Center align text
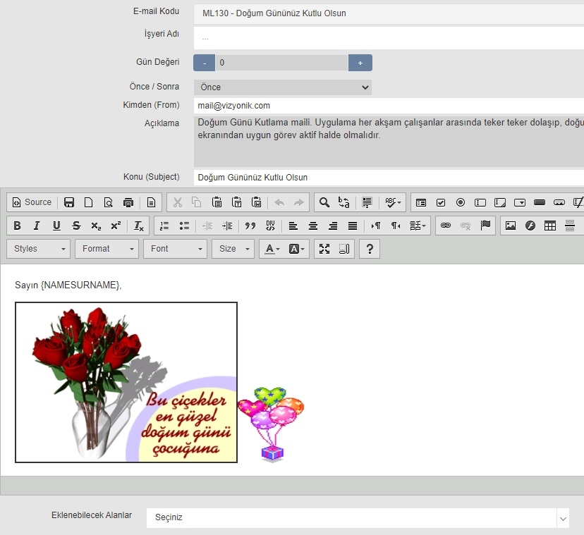The height and width of the screenshot is (535, 584). 313,226
